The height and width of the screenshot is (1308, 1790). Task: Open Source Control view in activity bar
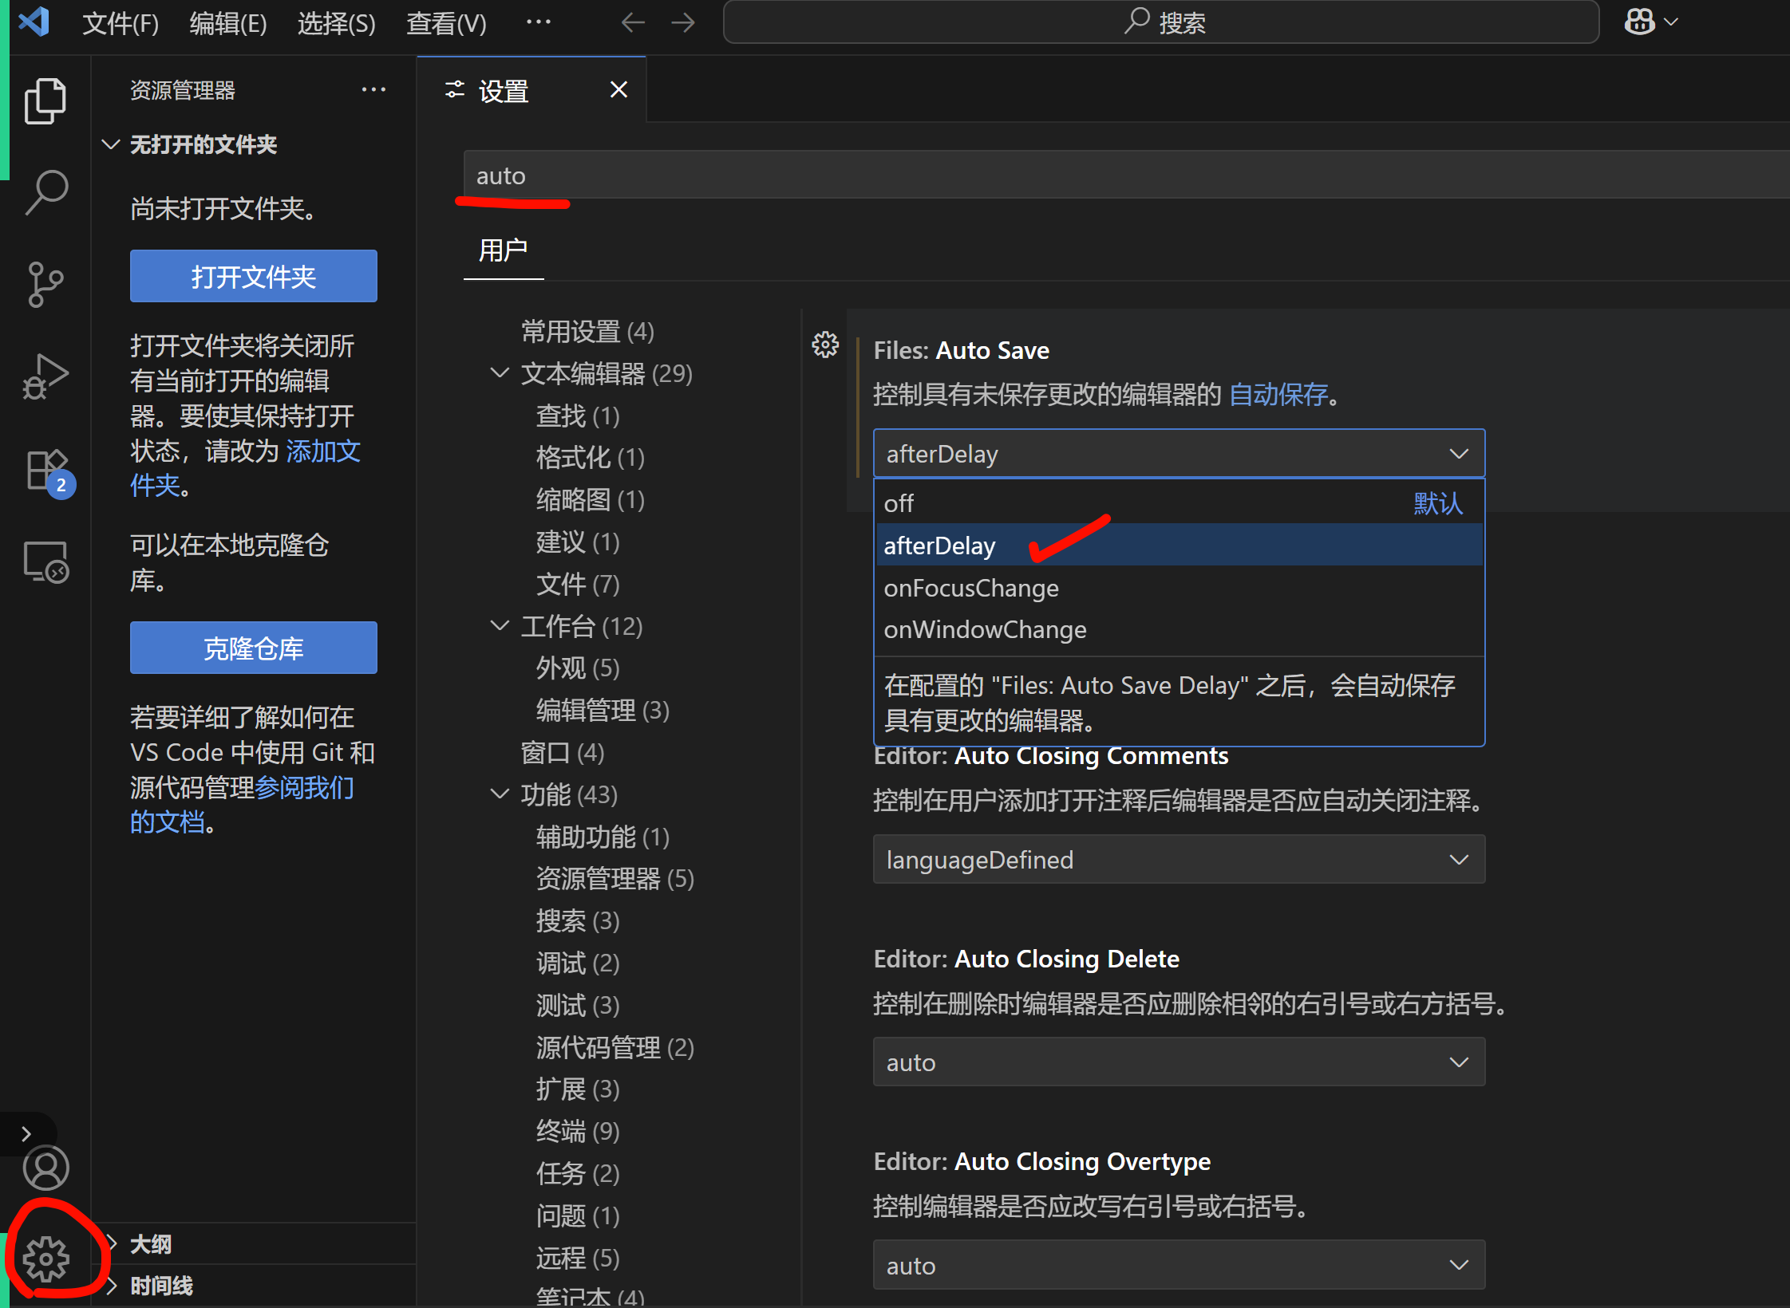45,285
